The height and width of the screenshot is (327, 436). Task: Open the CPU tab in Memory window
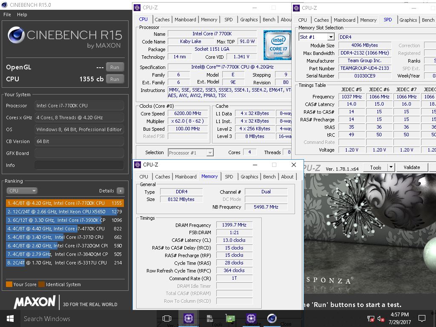tap(144, 177)
